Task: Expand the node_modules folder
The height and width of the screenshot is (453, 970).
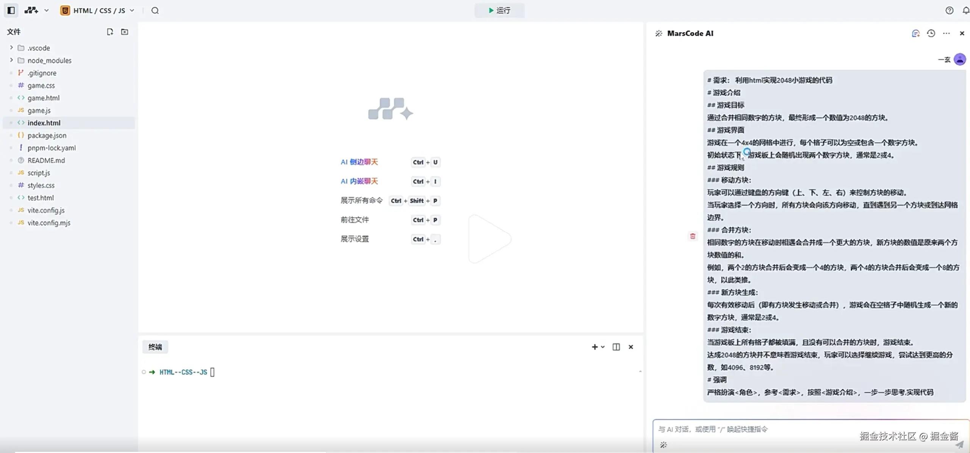Action: pos(11,60)
